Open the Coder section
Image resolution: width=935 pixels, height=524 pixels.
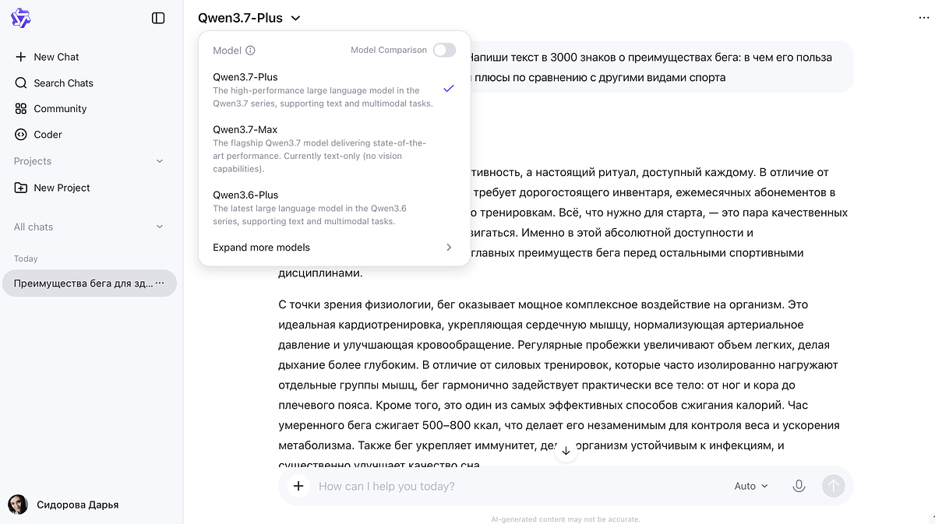90,135
